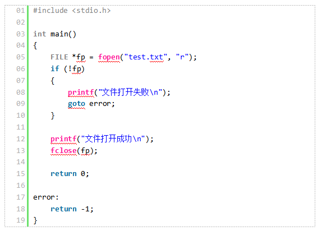Screen dimensions: 322x231
Task: Click the "test.txt" string literal
Action: tap(146, 57)
